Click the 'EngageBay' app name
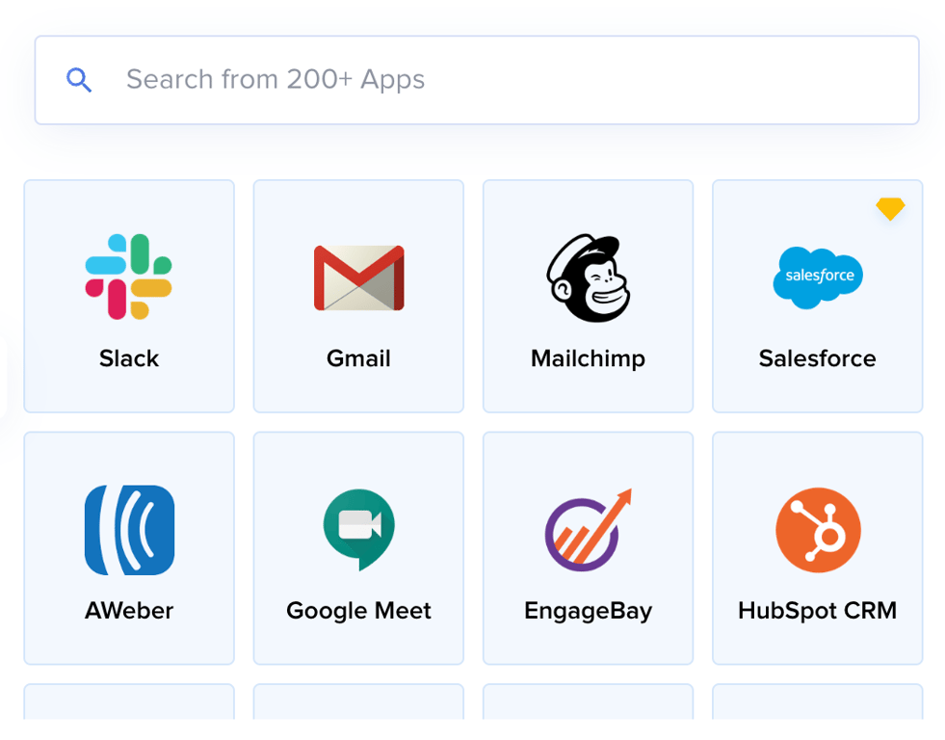 (x=588, y=611)
